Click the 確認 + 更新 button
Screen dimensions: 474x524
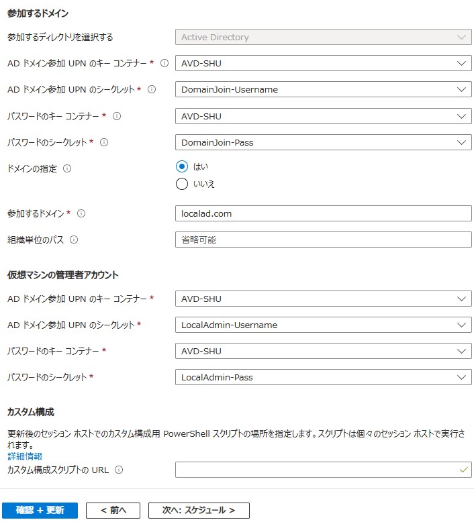(40, 511)
